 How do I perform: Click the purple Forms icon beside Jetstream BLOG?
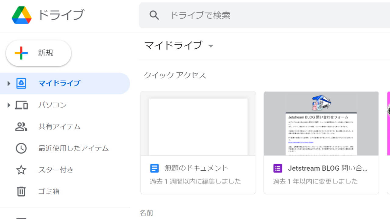click(278, 168)
